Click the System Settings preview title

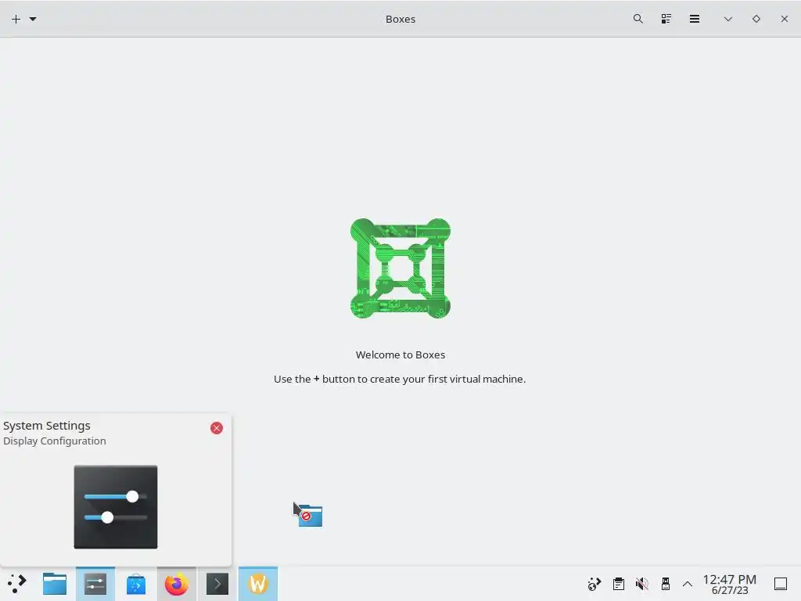coord(46,426)
